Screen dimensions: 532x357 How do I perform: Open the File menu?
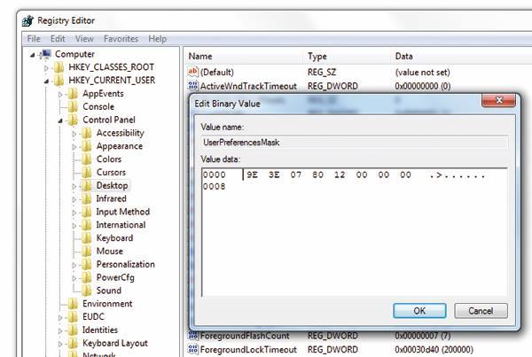(34, 39)
